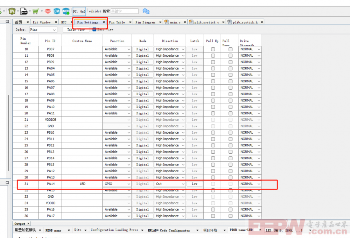
Task: Click the Digital mode button for PB07
Action: [x=143, y=49]
